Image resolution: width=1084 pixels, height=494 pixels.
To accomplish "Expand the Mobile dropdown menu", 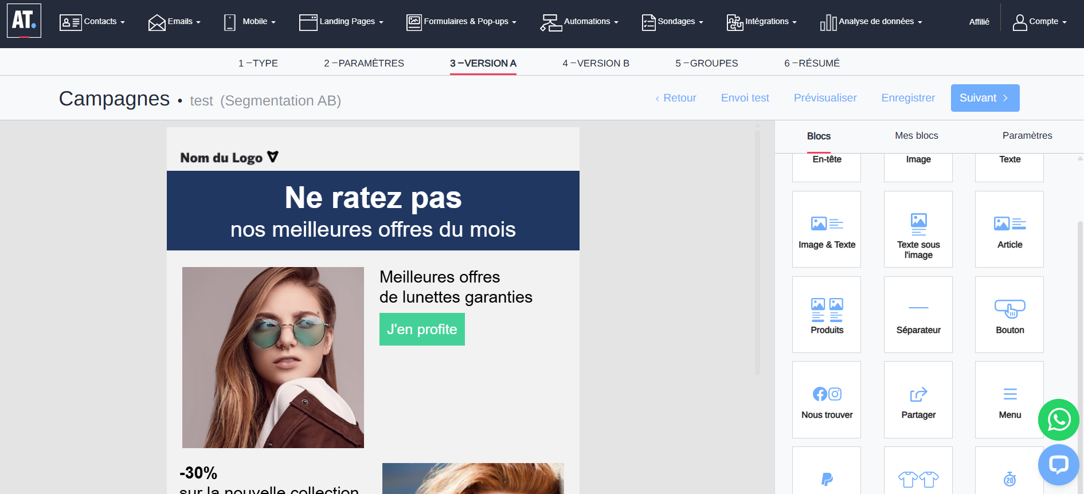I will point(273,22).
